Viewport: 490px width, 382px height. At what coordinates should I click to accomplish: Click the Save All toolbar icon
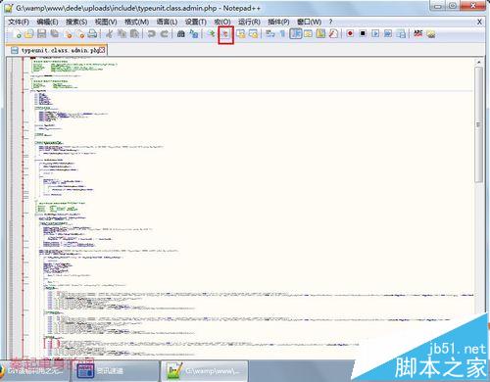(x=54, y=33)
